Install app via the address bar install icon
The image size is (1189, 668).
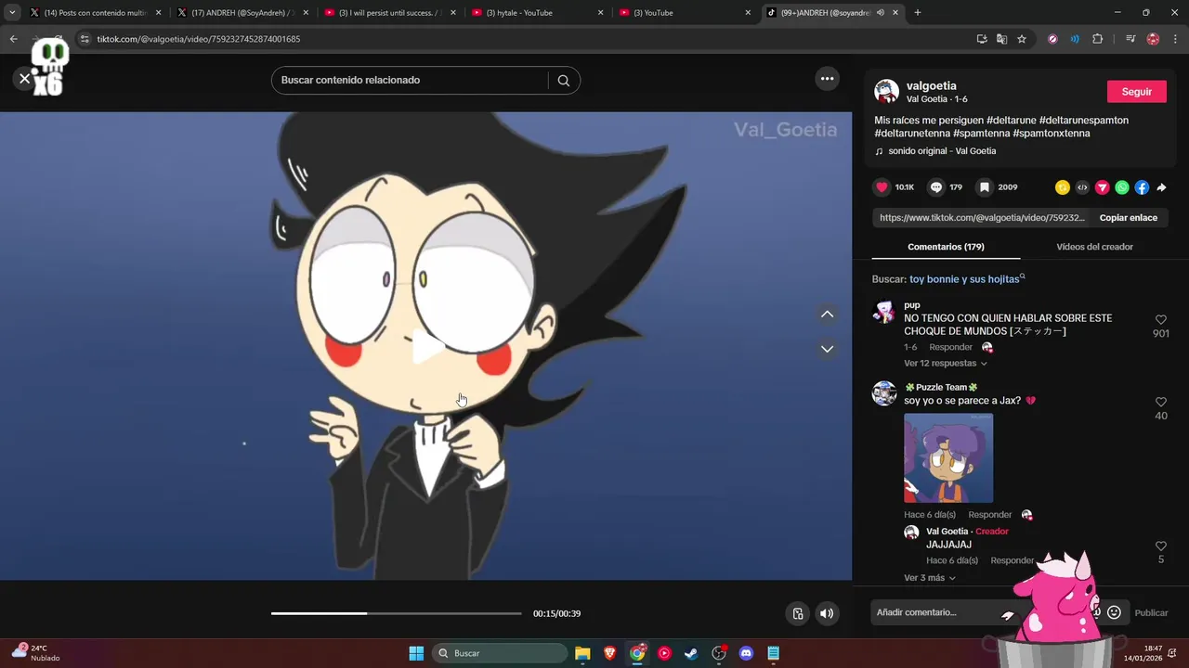982,39
